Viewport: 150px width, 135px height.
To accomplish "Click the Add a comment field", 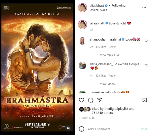I will click(113, 129).
